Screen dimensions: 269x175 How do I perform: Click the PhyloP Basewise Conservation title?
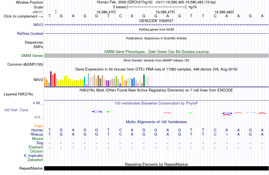click(x=156, y=103)
